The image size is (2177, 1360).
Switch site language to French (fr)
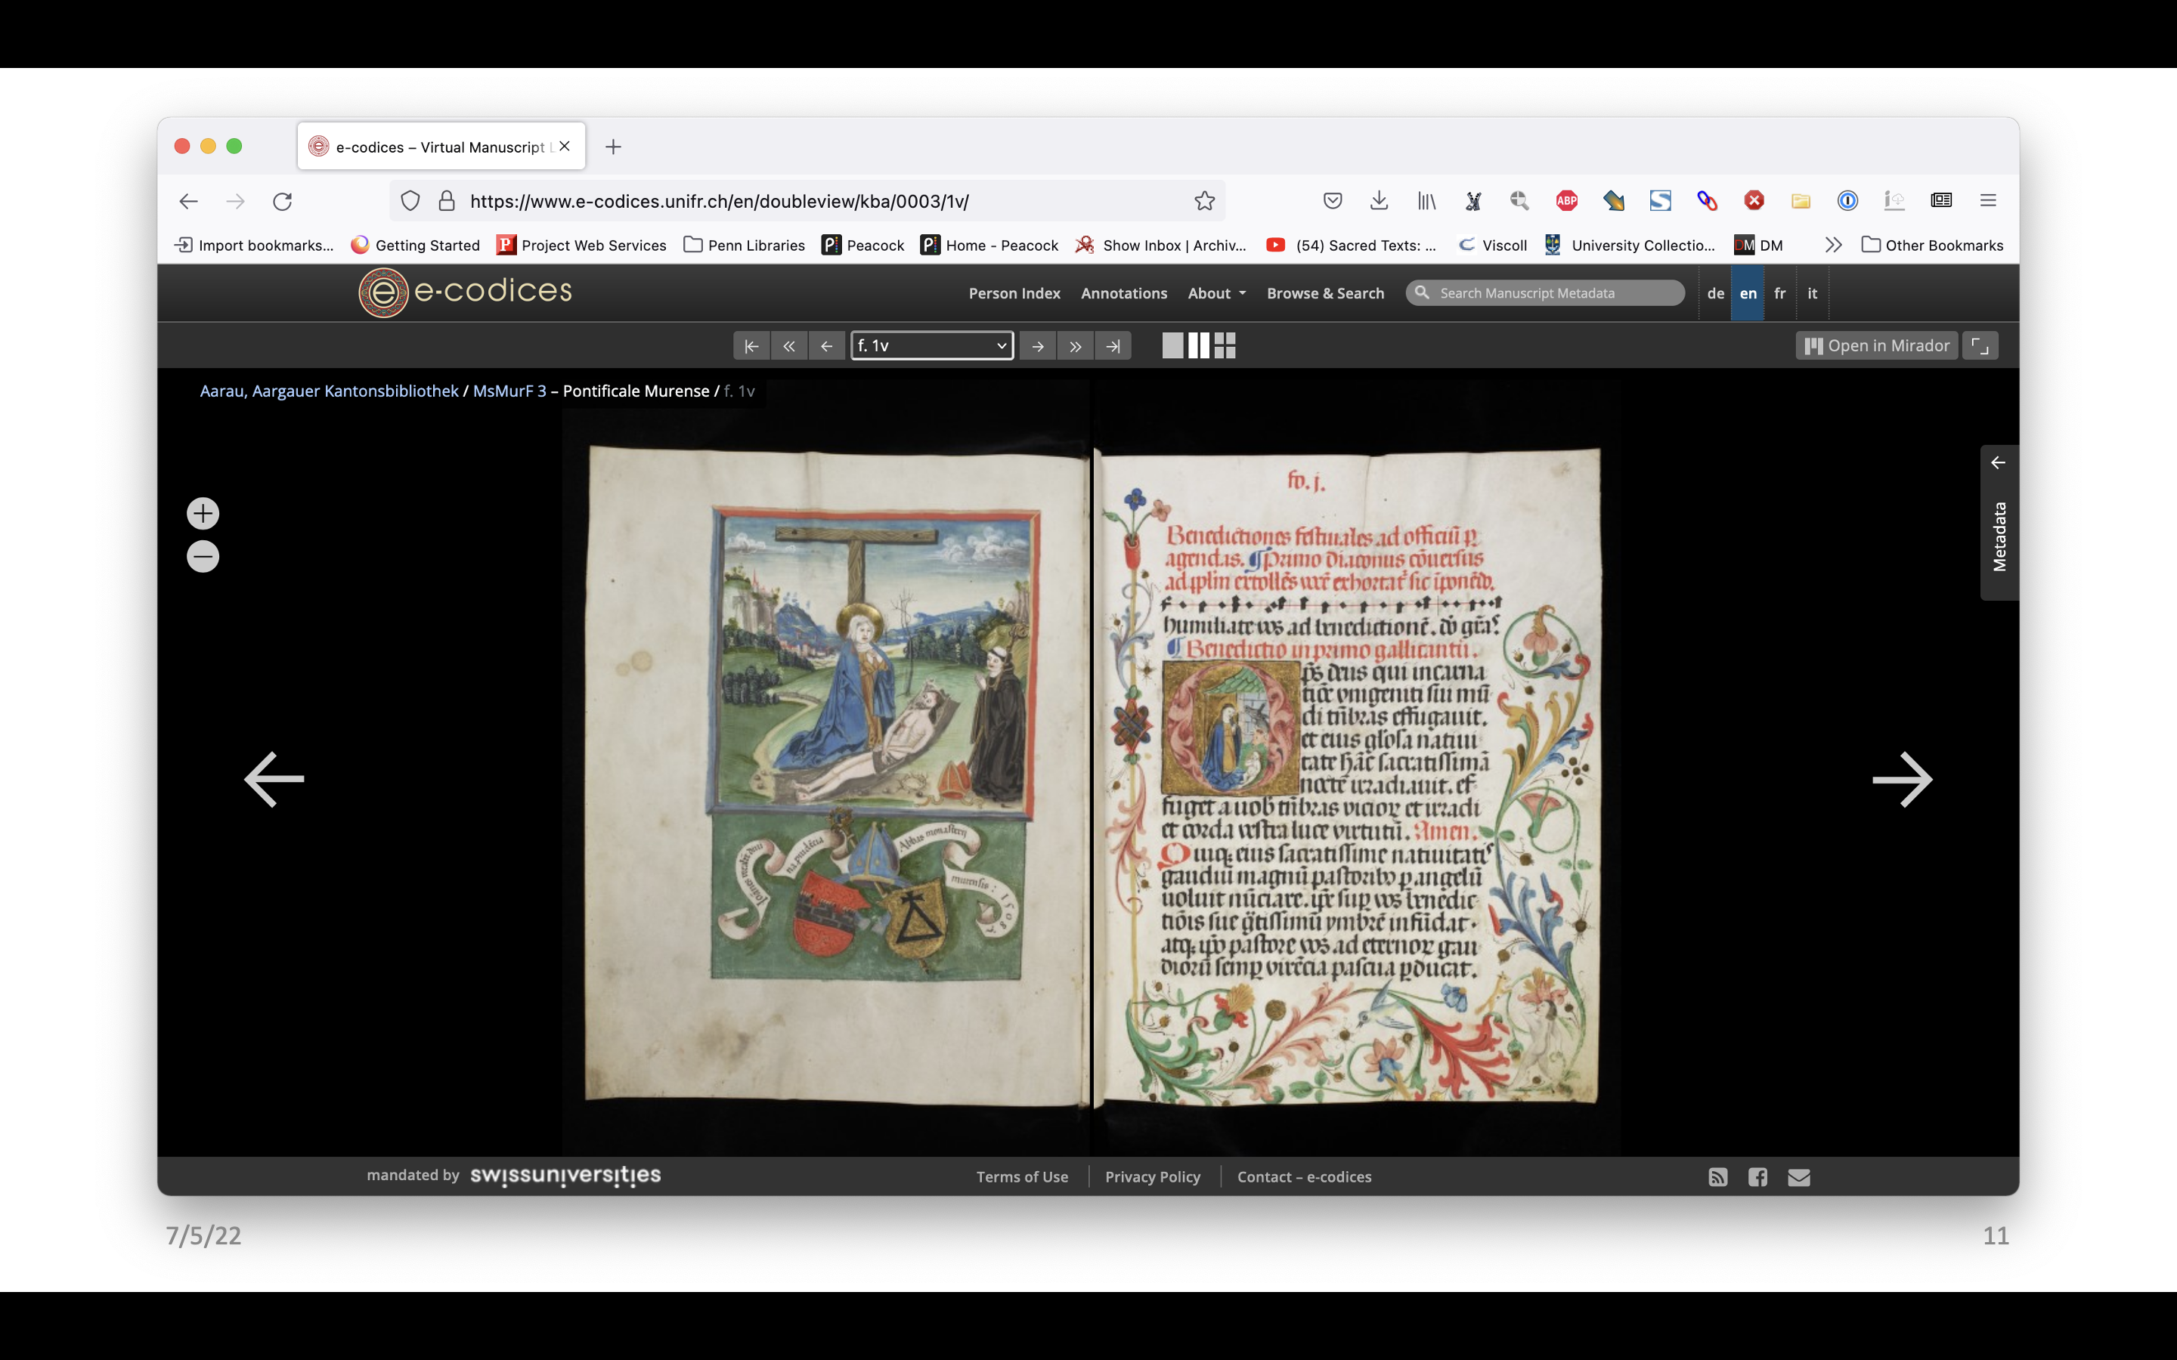pyautogui.click(x=1779, y=293)
